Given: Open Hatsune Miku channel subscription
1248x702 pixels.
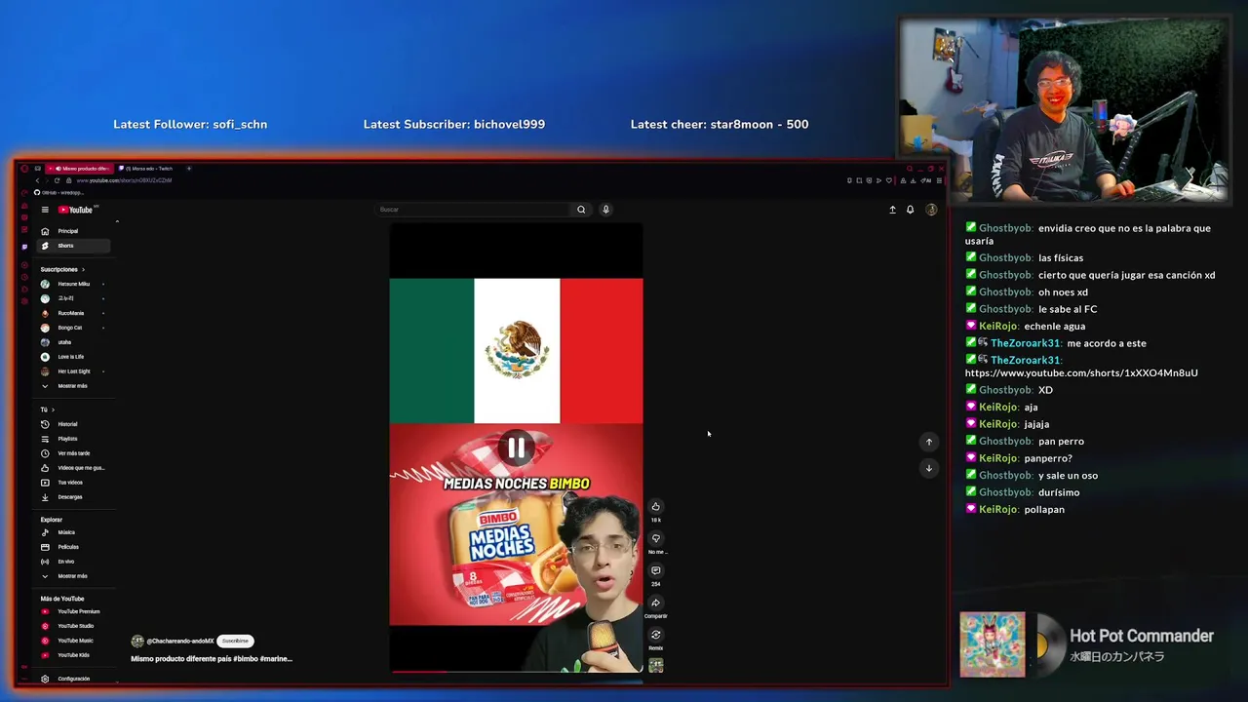Looking at the screenshot, I should click(73, 284).
